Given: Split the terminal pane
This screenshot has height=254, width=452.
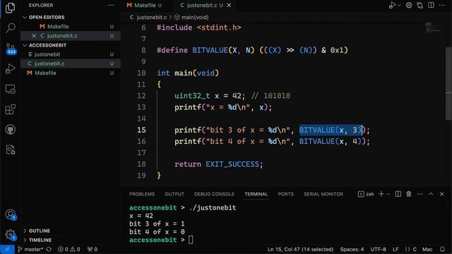Looking at the screenshot, I should point(398,194).
